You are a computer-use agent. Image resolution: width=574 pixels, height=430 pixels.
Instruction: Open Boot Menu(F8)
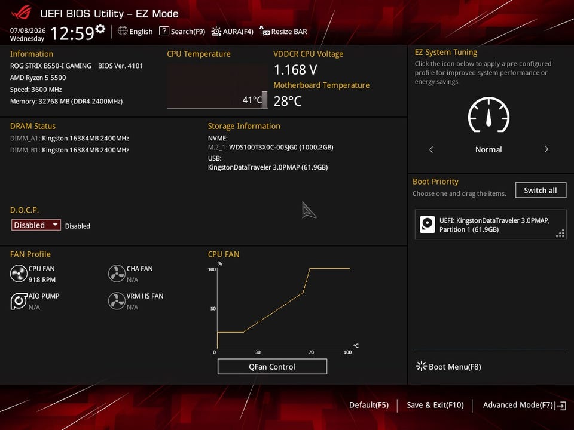[449, 366]
